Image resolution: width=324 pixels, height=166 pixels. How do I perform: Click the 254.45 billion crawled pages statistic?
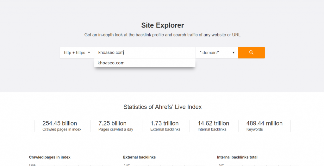point(59,123)
